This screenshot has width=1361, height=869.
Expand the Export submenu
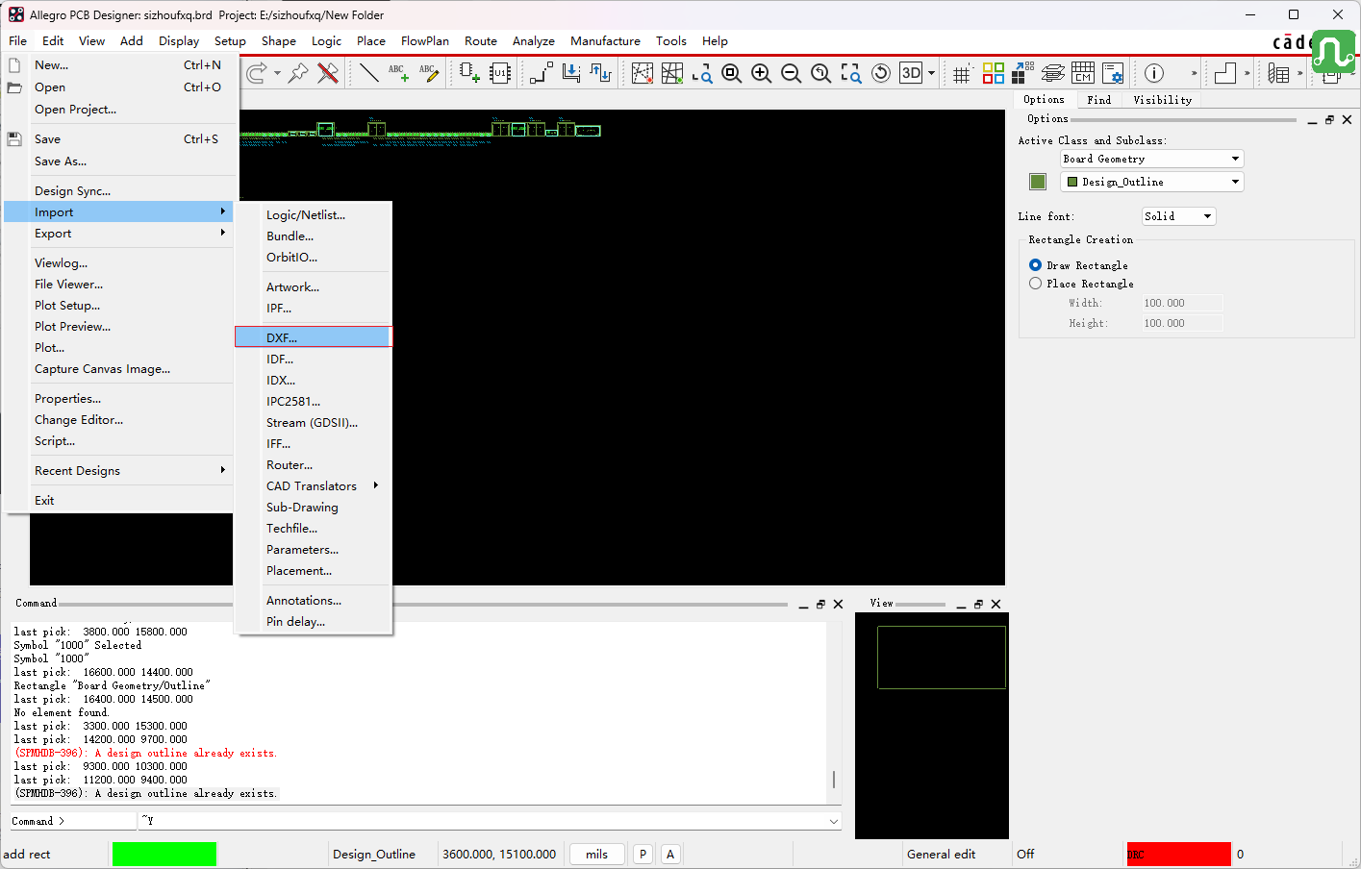[119, 234]
